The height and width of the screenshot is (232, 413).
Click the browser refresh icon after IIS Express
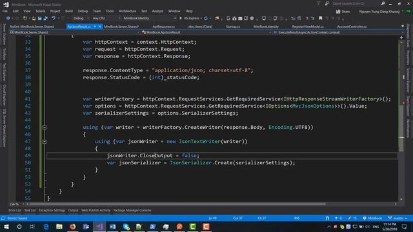click(206, 18)
